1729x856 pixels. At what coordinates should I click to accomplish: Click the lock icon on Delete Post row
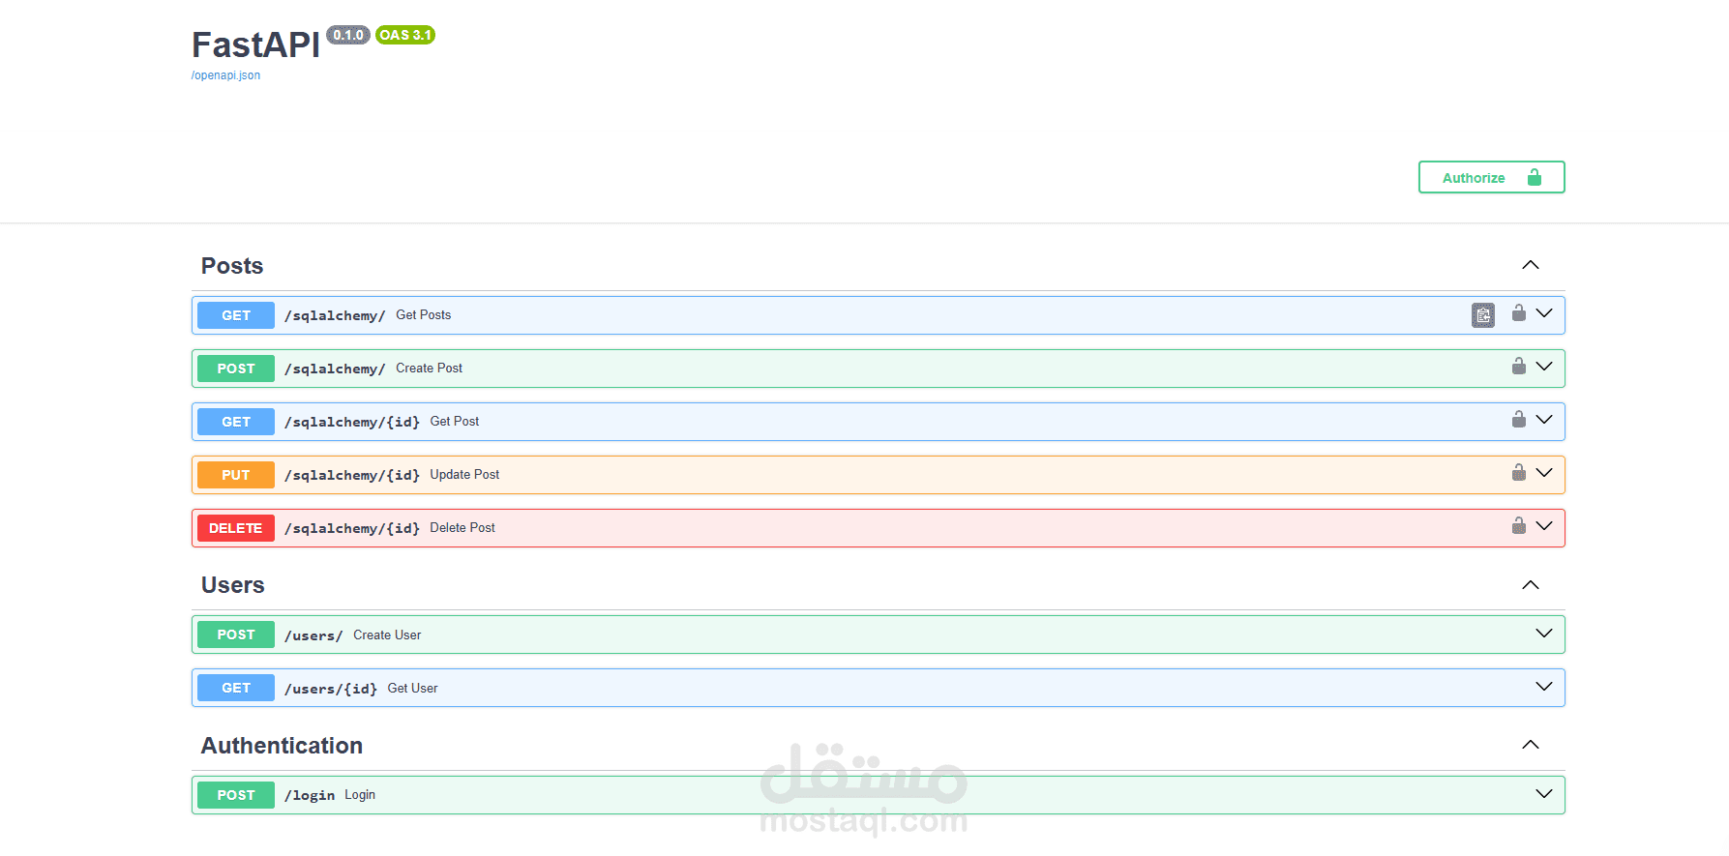coord(1519,526)
